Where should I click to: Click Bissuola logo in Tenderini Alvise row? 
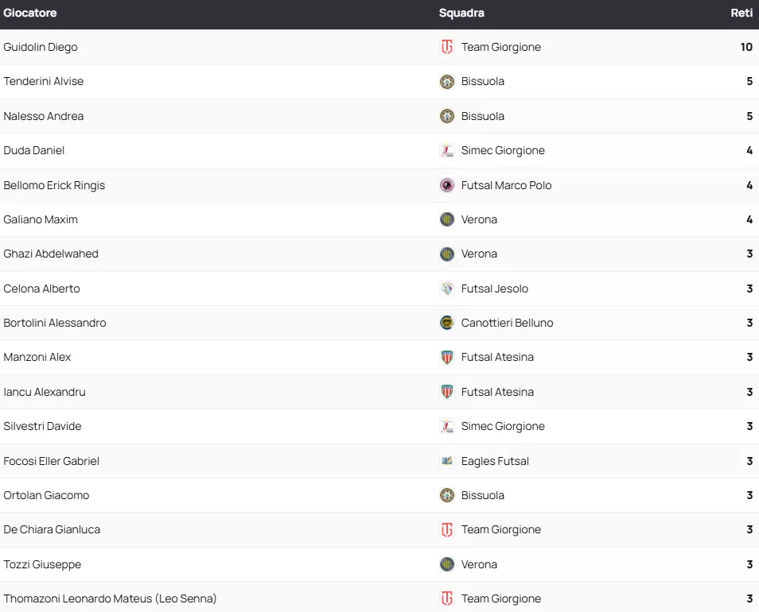click(447, 81)
